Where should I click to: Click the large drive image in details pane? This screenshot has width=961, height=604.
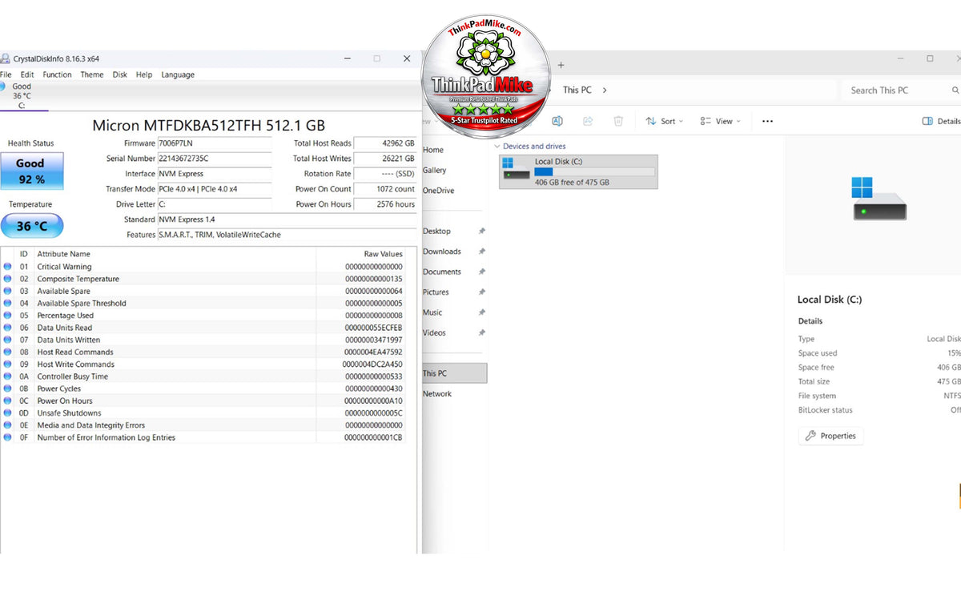[879, 199]
